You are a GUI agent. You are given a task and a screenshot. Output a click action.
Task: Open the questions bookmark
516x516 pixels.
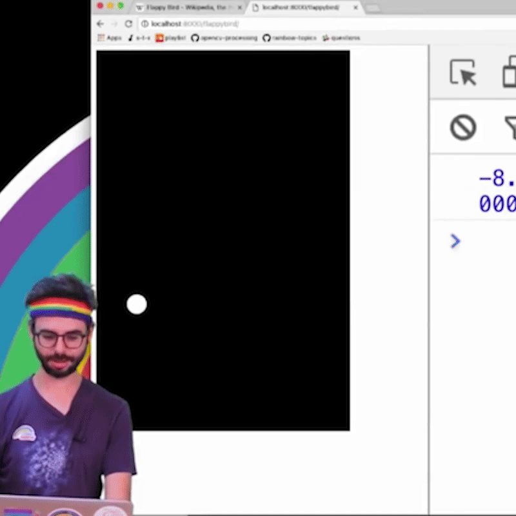pos(341,38)
